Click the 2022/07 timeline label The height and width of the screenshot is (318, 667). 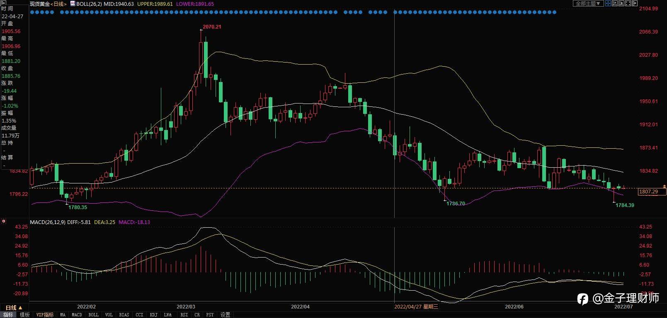pos(623,307)
